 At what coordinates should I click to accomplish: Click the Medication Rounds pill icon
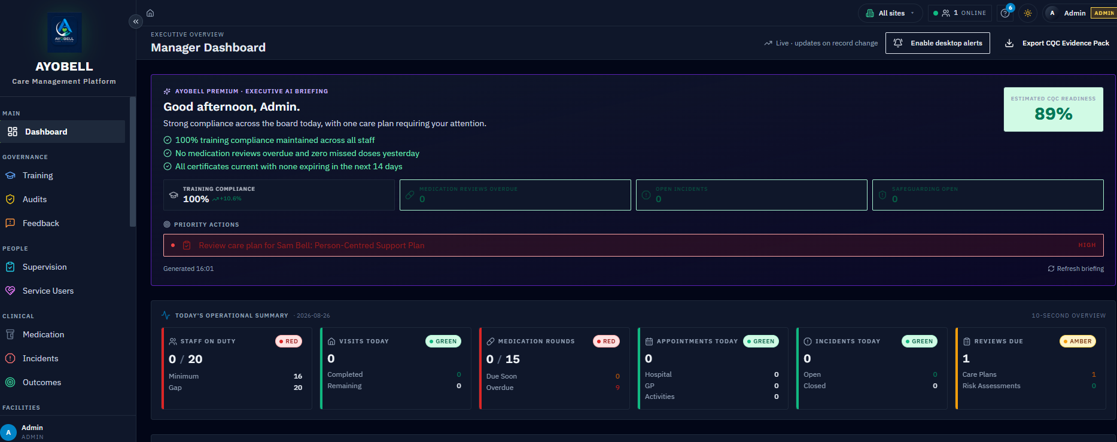coord(491,342)
